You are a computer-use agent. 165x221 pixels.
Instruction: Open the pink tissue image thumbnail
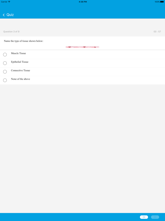coord(82,47)
